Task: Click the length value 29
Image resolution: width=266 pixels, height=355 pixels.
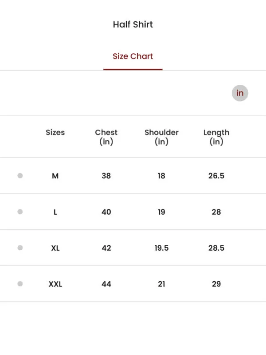Action: (216, 284)
